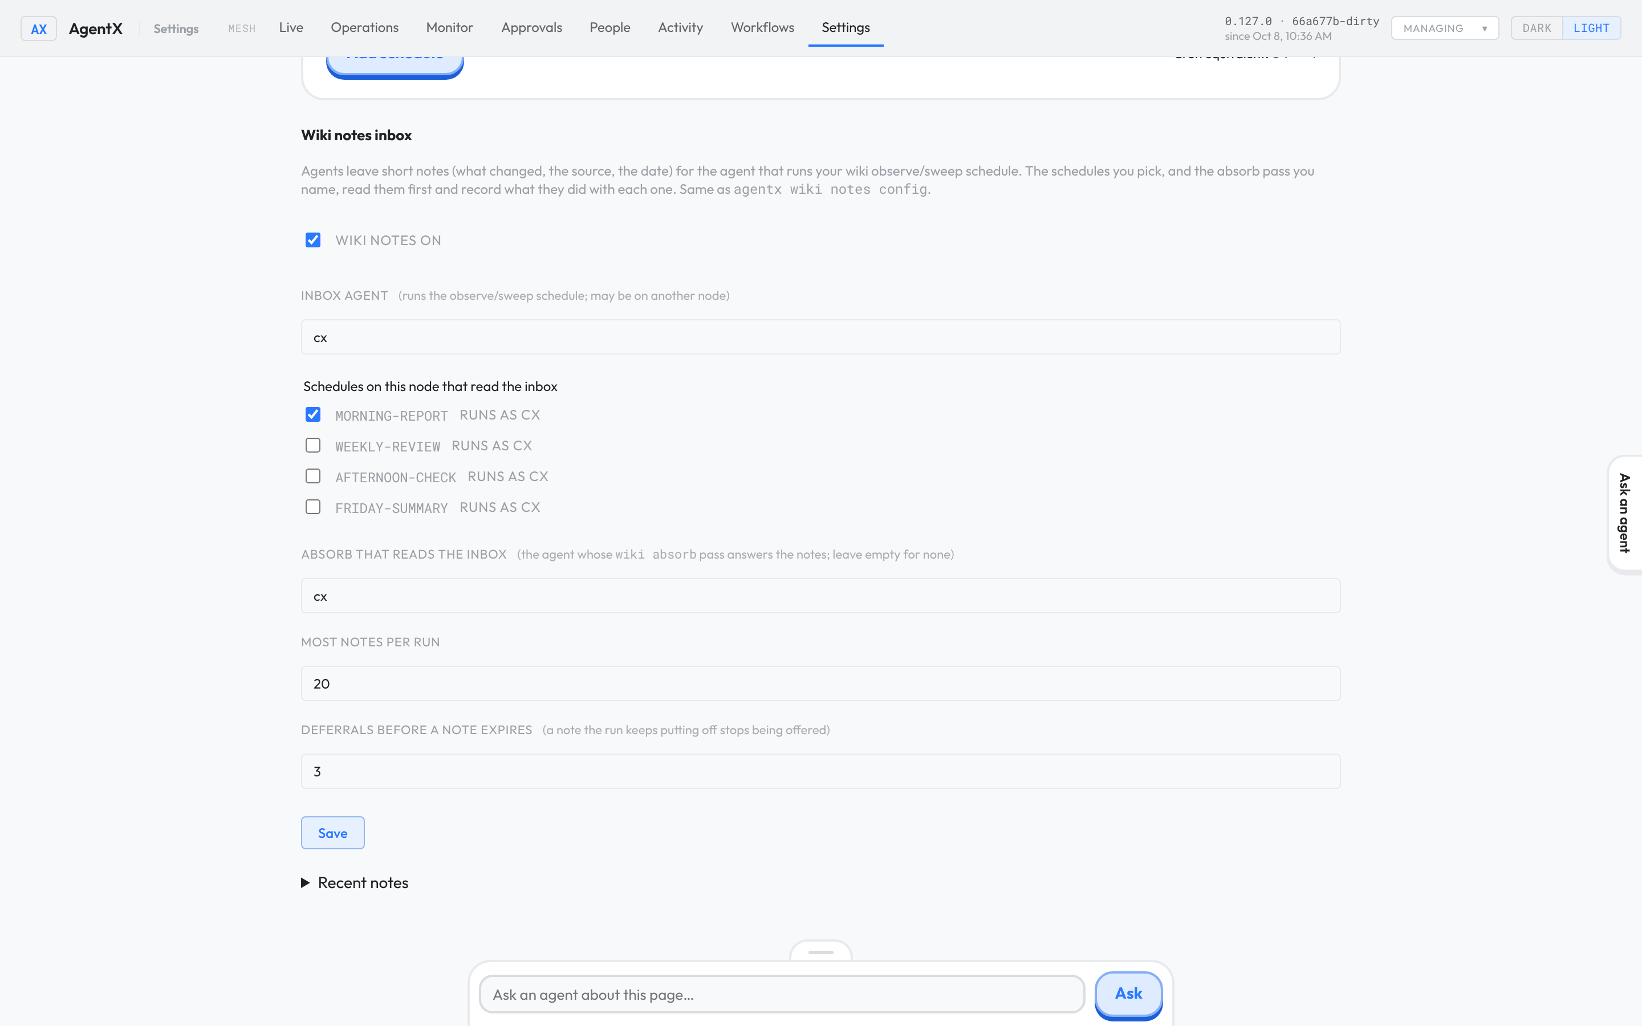Click the Absorb That Reads The Inbox field
Screen dimensions: 1642x1026
tap(820, 596)
